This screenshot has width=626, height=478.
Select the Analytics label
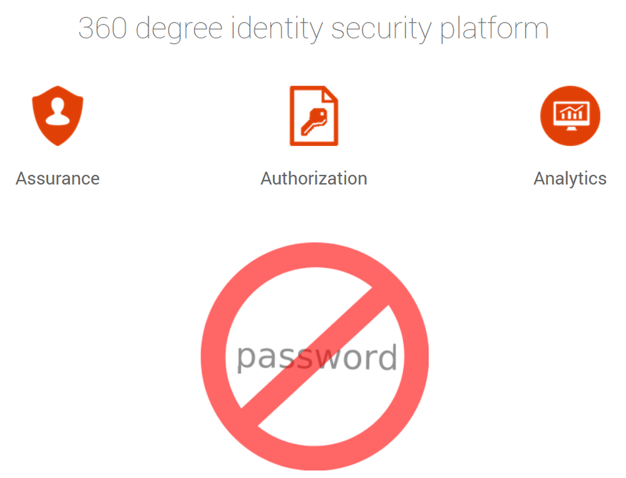click(570, 179)
